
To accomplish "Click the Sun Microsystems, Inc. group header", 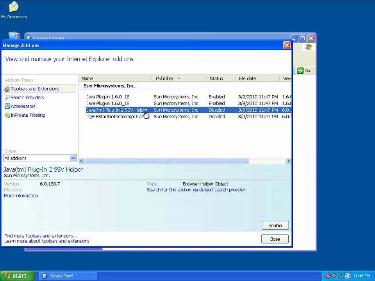I will point(109,86).
